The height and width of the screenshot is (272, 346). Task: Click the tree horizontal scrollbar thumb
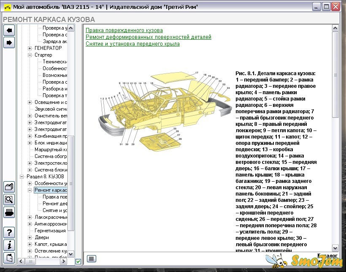(31, 261)
